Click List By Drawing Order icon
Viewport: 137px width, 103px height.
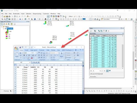click(x=2, y=24)
